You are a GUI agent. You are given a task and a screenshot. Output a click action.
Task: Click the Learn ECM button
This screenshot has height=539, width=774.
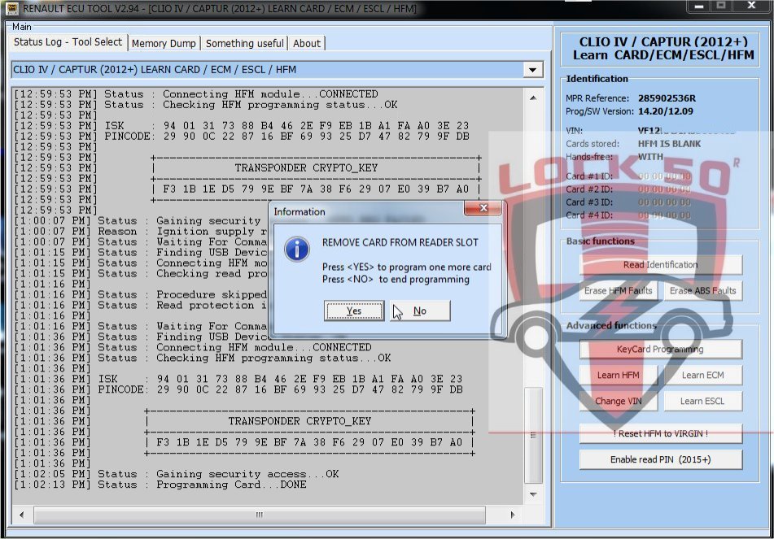tap(702, 375)
